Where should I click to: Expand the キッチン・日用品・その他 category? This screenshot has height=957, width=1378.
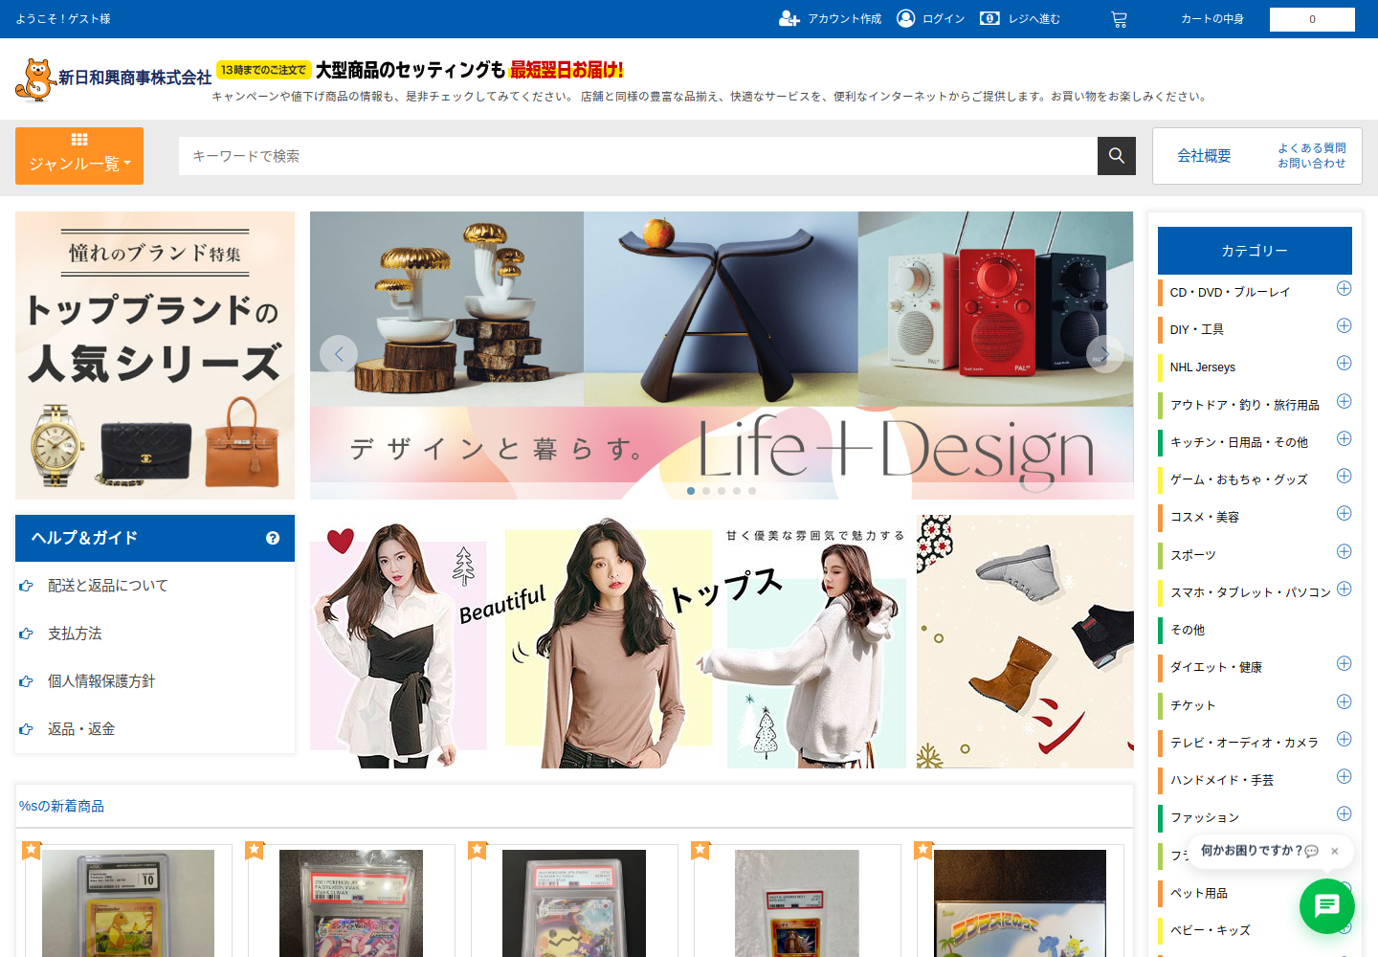coord(1344,438)
